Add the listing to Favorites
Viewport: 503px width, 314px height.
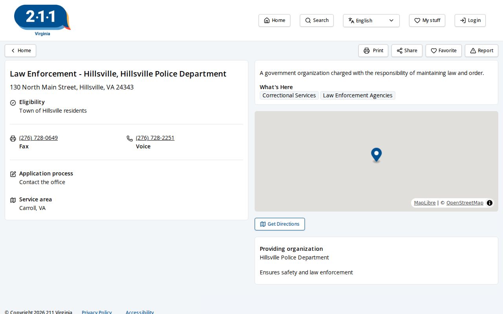point(444,51)
